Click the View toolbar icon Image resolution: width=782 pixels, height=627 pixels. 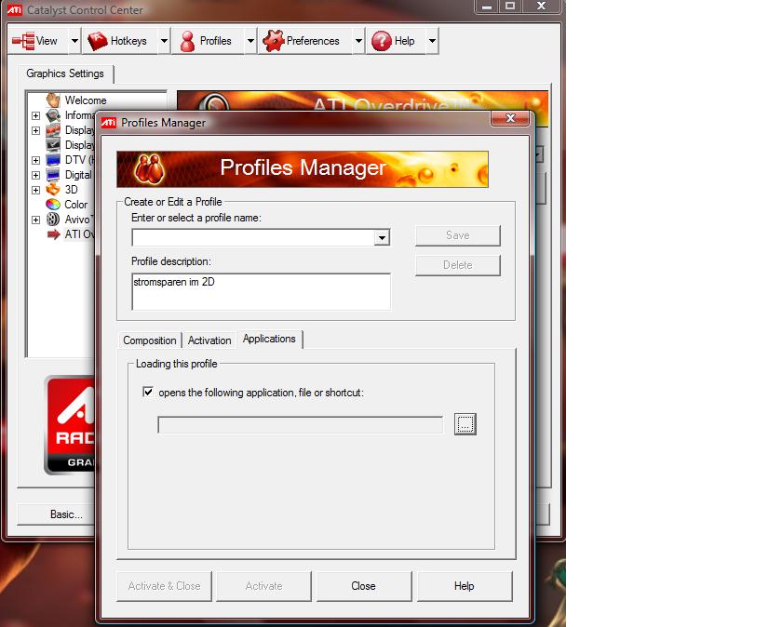tap(23, 41)
